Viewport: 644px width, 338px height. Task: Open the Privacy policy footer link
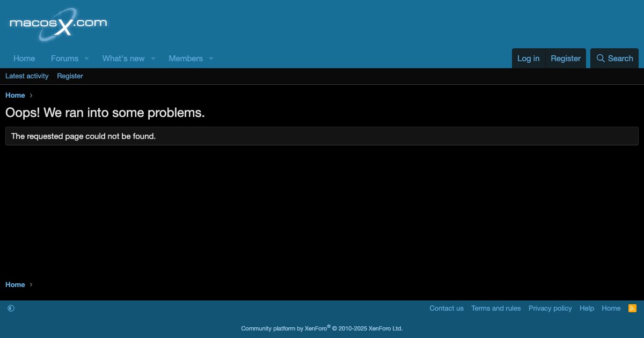[x=550, y=308]
